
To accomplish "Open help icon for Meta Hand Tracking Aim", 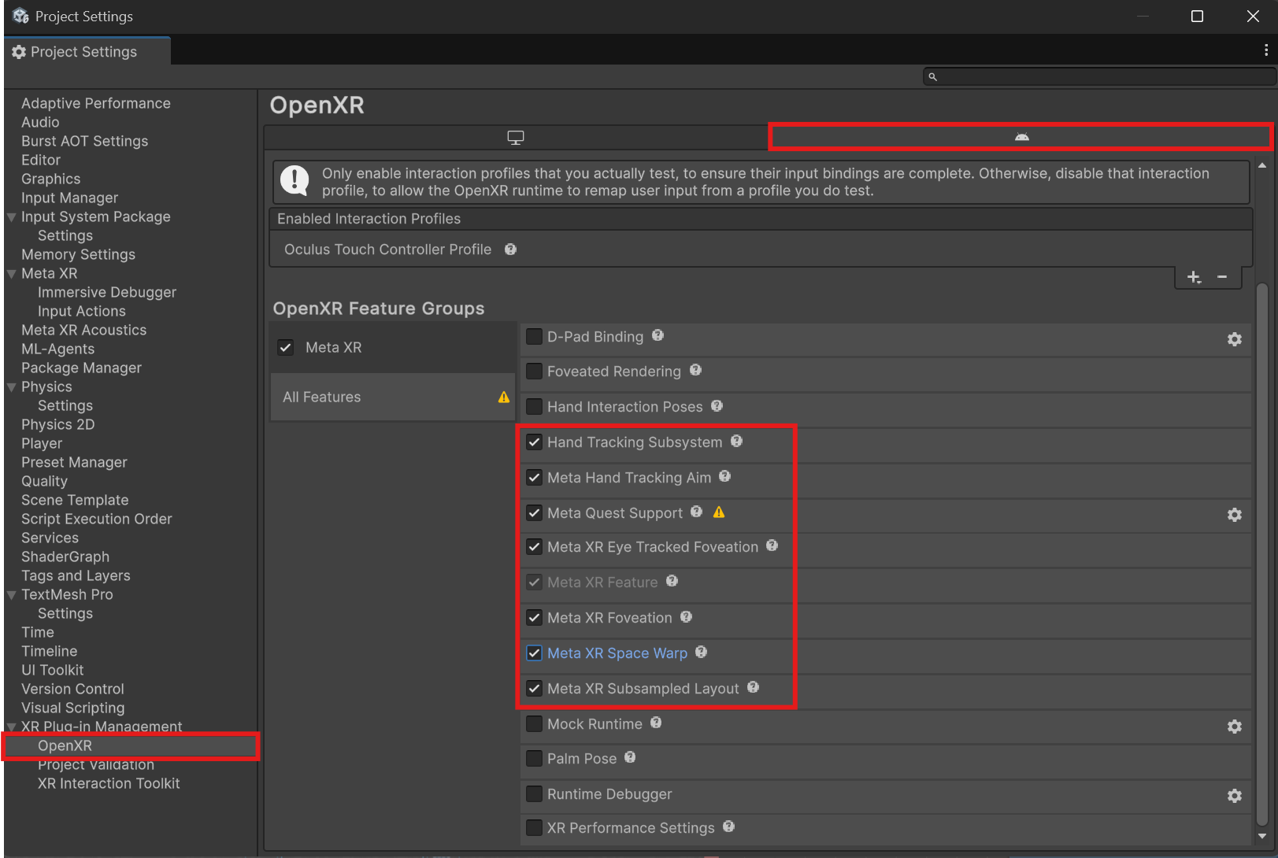I will [x=724, y=476].
